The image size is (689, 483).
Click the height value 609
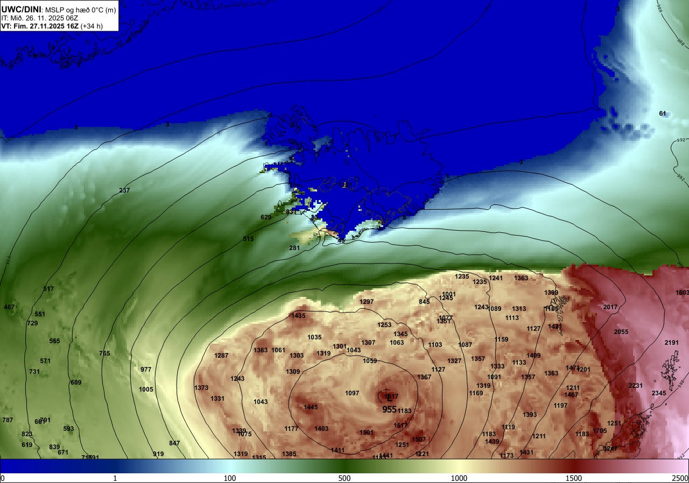(x=76, y=382)
